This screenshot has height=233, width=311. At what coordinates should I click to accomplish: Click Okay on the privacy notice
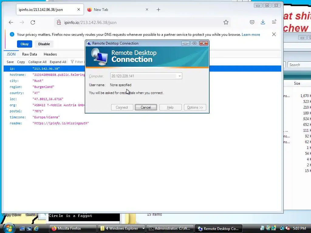[x=25, y=44]
